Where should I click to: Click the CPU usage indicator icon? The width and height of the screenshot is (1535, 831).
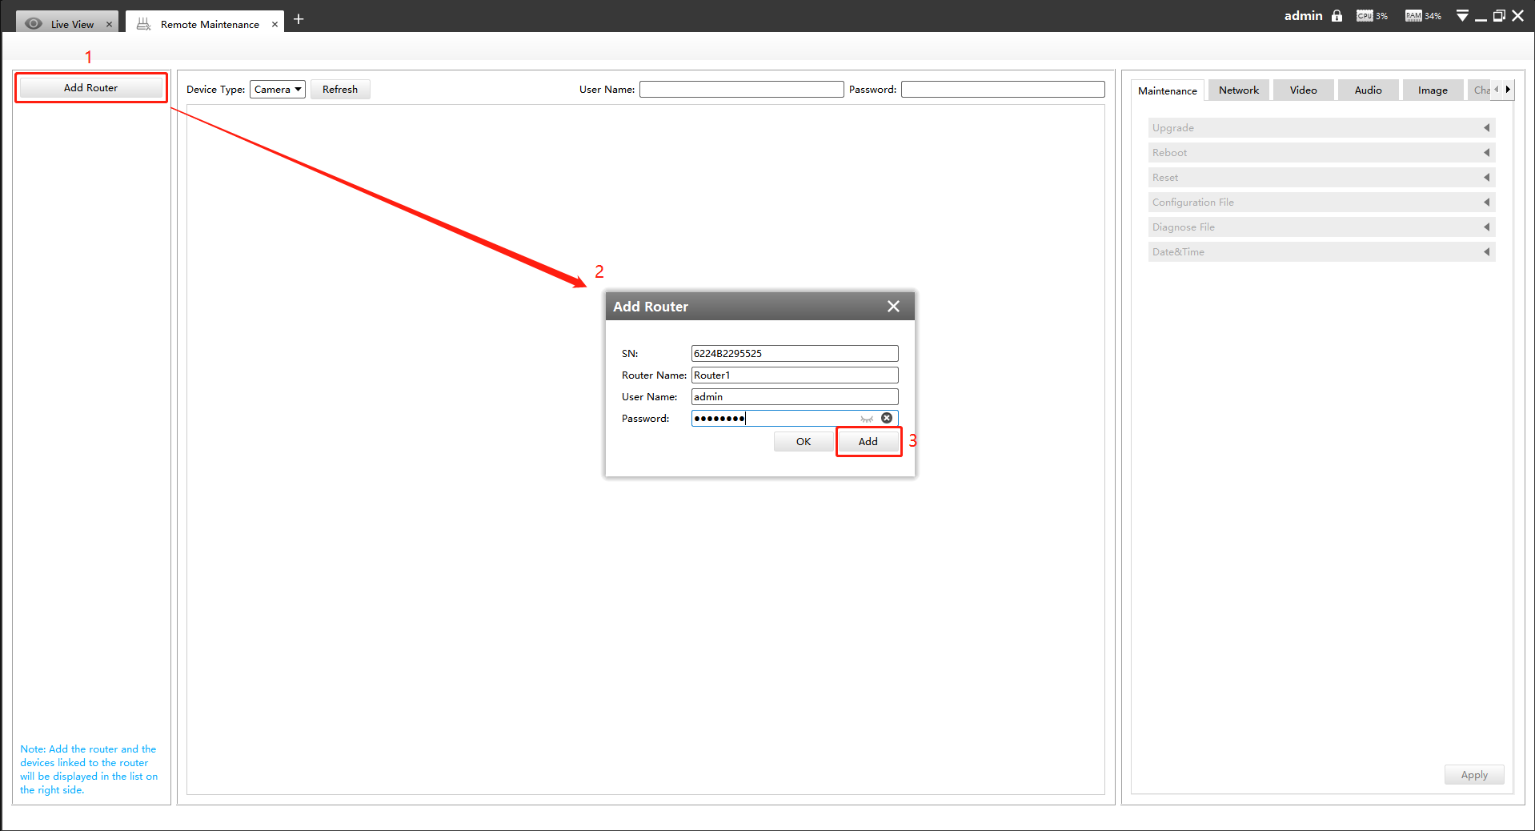point(1365,16)
